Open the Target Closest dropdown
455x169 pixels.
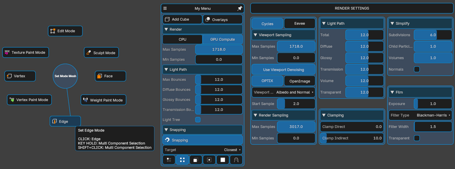tap(202, 150)
